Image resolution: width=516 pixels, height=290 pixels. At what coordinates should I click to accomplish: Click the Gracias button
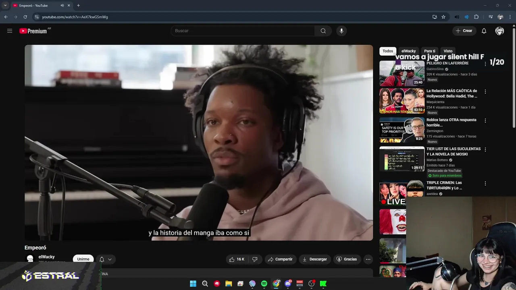click(347, 259)
